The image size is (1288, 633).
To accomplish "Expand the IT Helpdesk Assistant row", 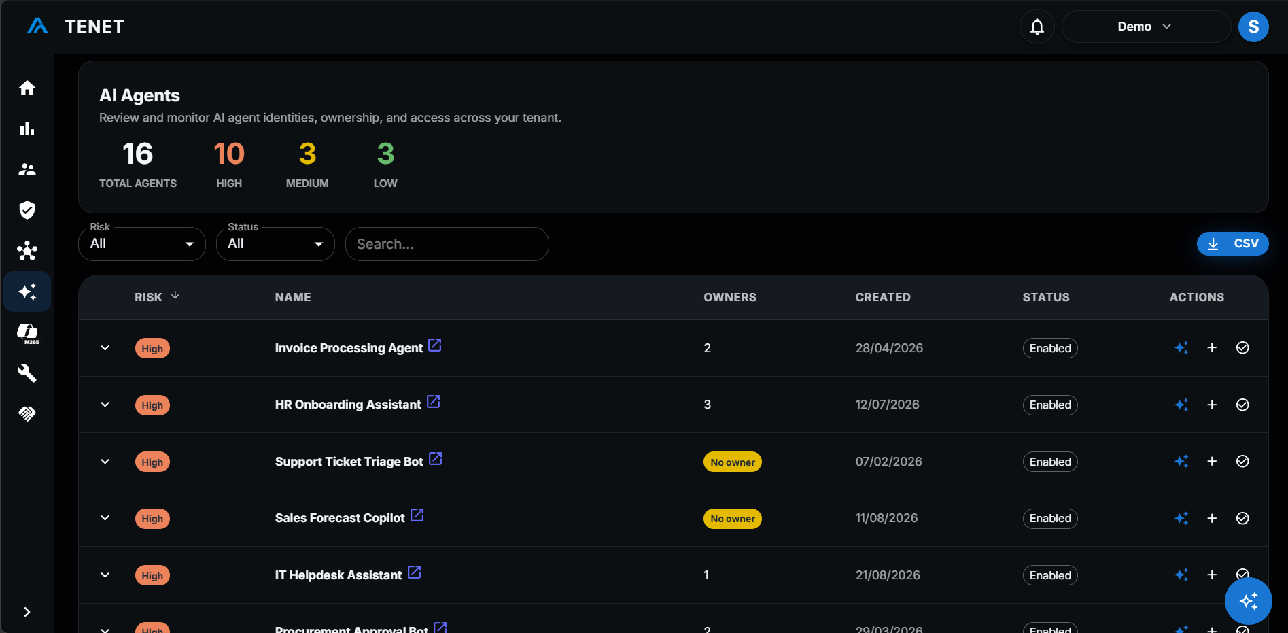I will pyautogui.click(x=105, y=575).
